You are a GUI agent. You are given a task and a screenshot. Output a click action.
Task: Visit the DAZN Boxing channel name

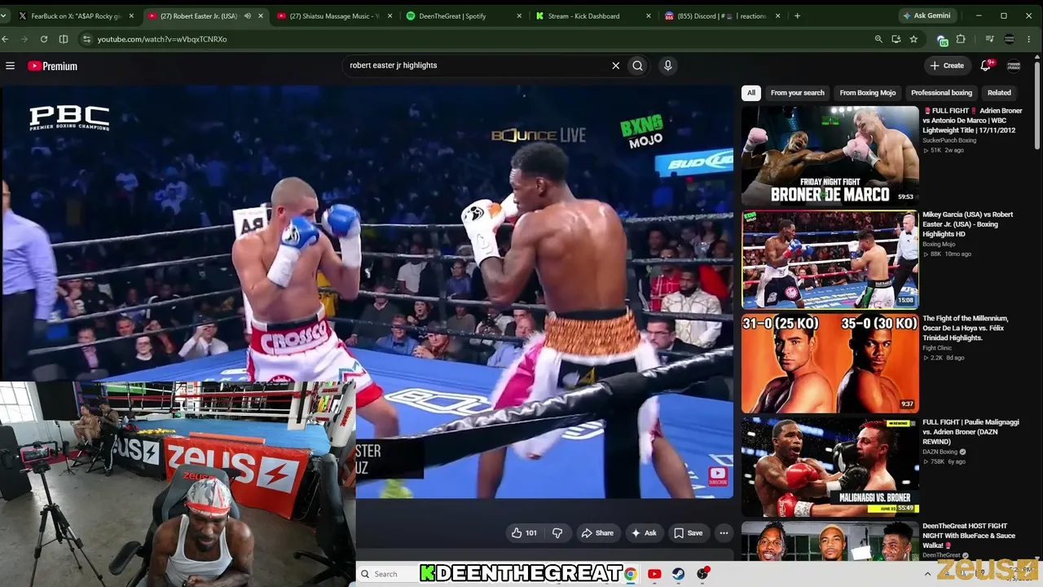(x=940, y=452)
